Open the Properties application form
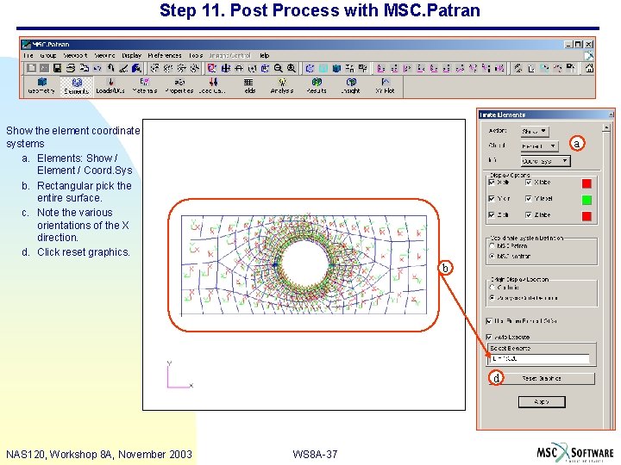The height and width of the screenshot is (465, 621). coord(179,86)
